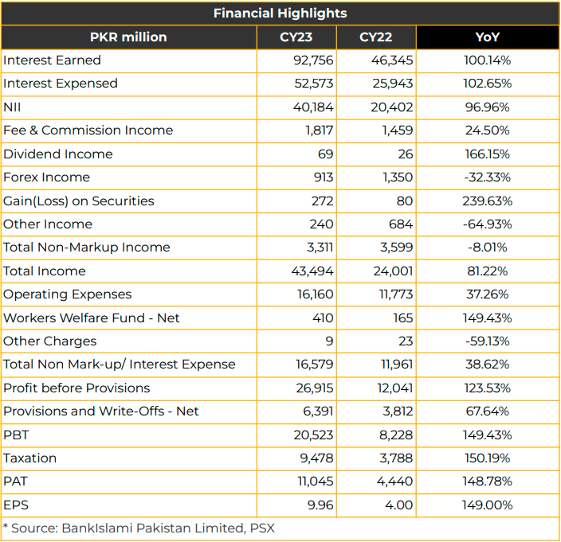The height and width of the screenshot is (542, 561).
Task: Click the CY22 column header
Action: click(375, 37)
